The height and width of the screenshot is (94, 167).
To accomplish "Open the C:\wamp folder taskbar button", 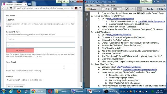I will pos(62,91).
